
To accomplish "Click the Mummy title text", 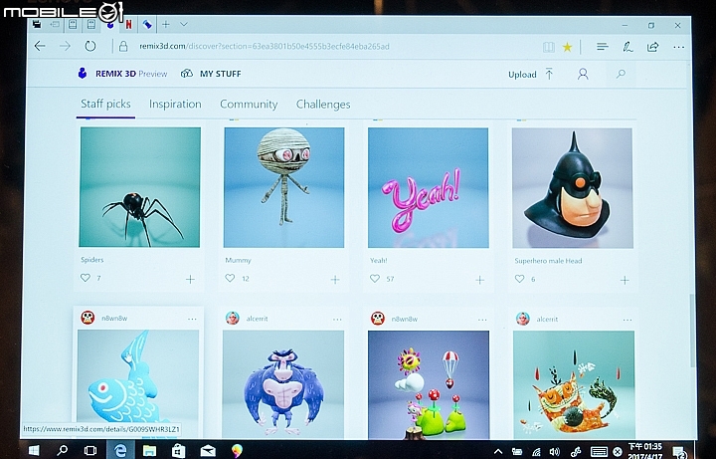I will (x=238, y=260).
